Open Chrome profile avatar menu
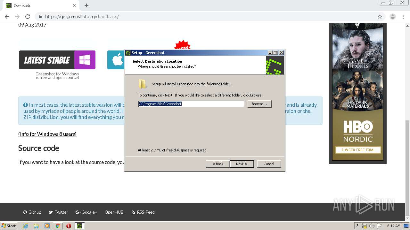This screenshot has width=410, height=230. [392, 17]
